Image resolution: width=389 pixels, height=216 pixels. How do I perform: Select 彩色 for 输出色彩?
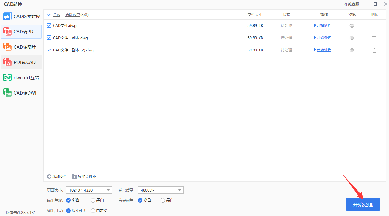tap(73, 200)
